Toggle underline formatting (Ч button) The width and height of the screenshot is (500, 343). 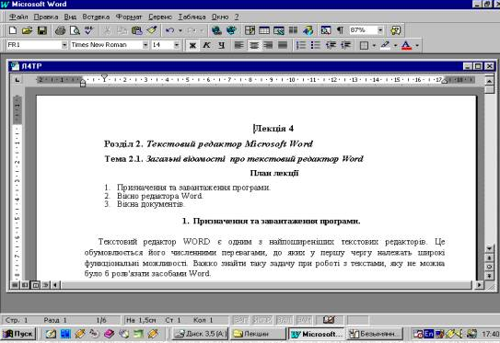pos(221,45)
